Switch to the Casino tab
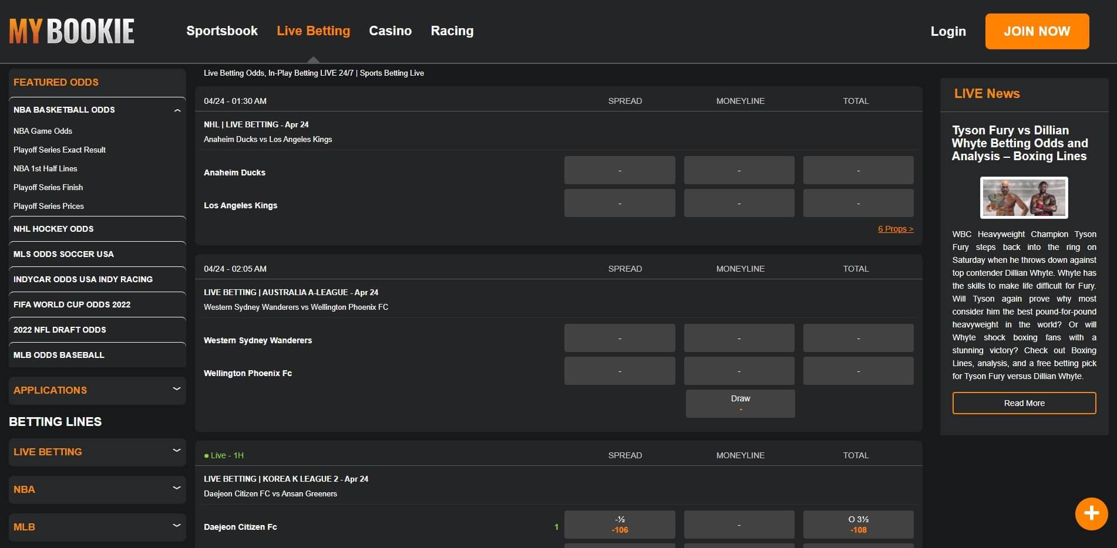Screen dimensions: 1117x548 click(x=390, y=31)
